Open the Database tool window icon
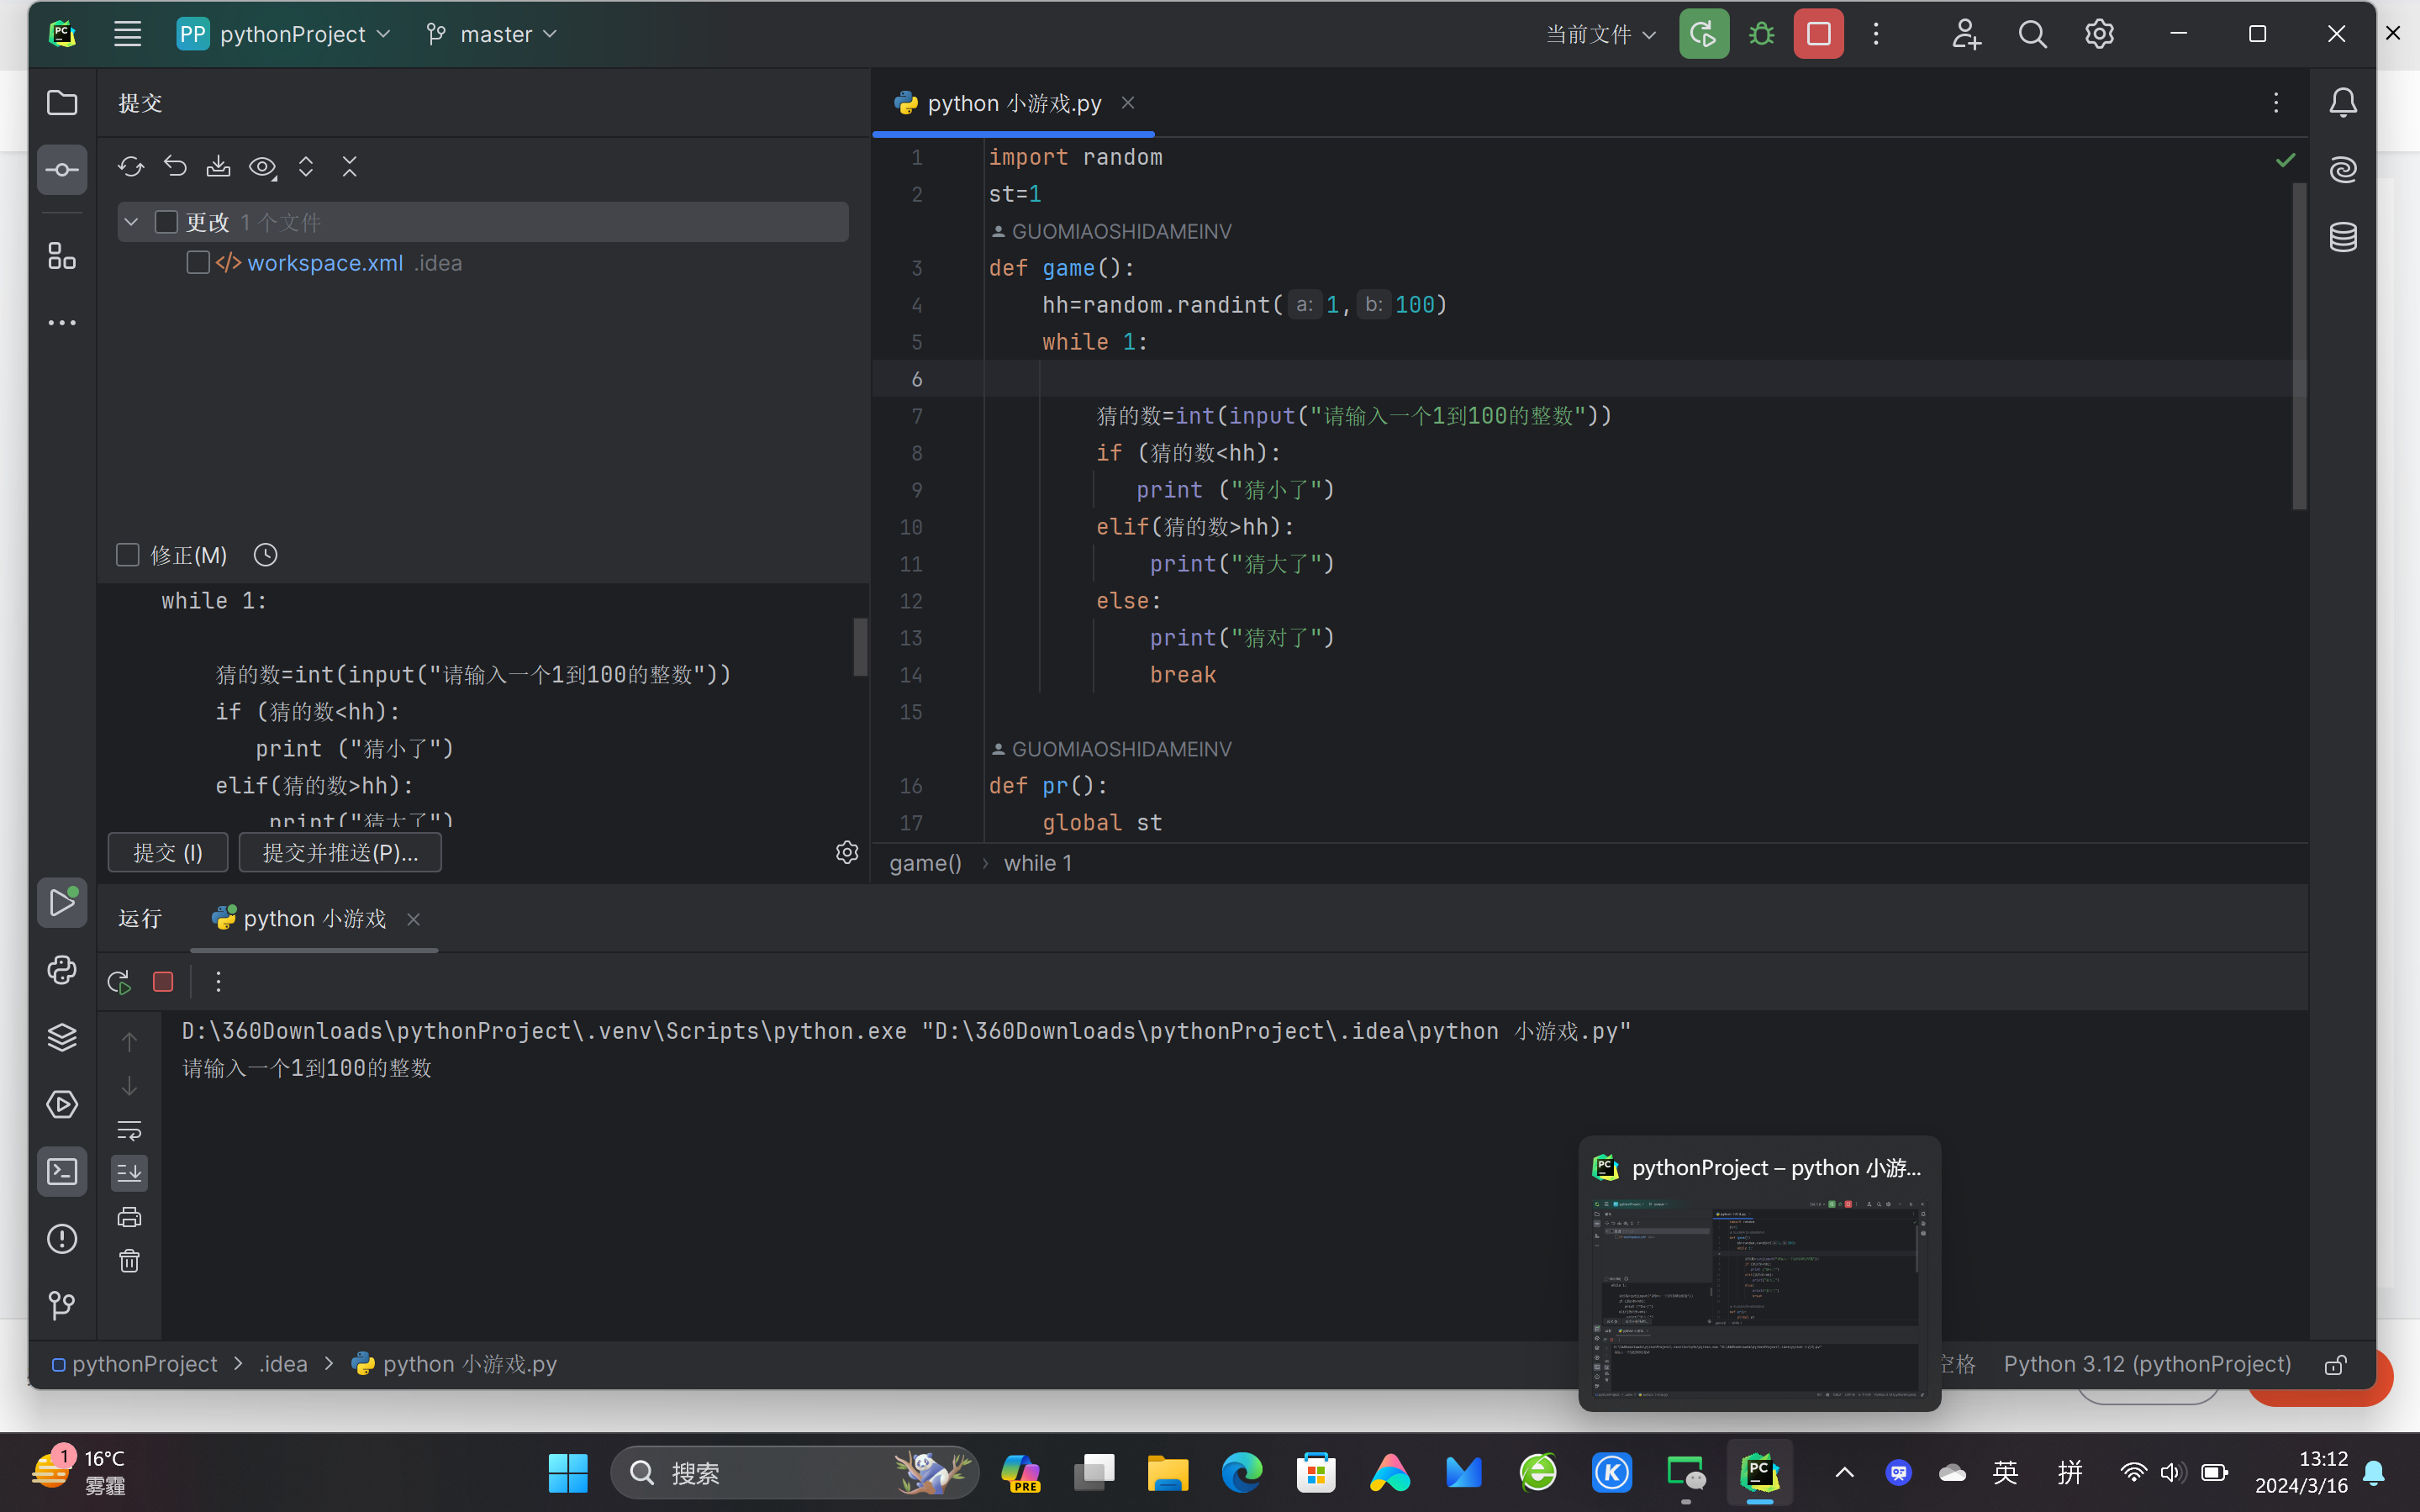Image resolution: width=2420 pixels, height=1512 pixels. click(2343, 237)
